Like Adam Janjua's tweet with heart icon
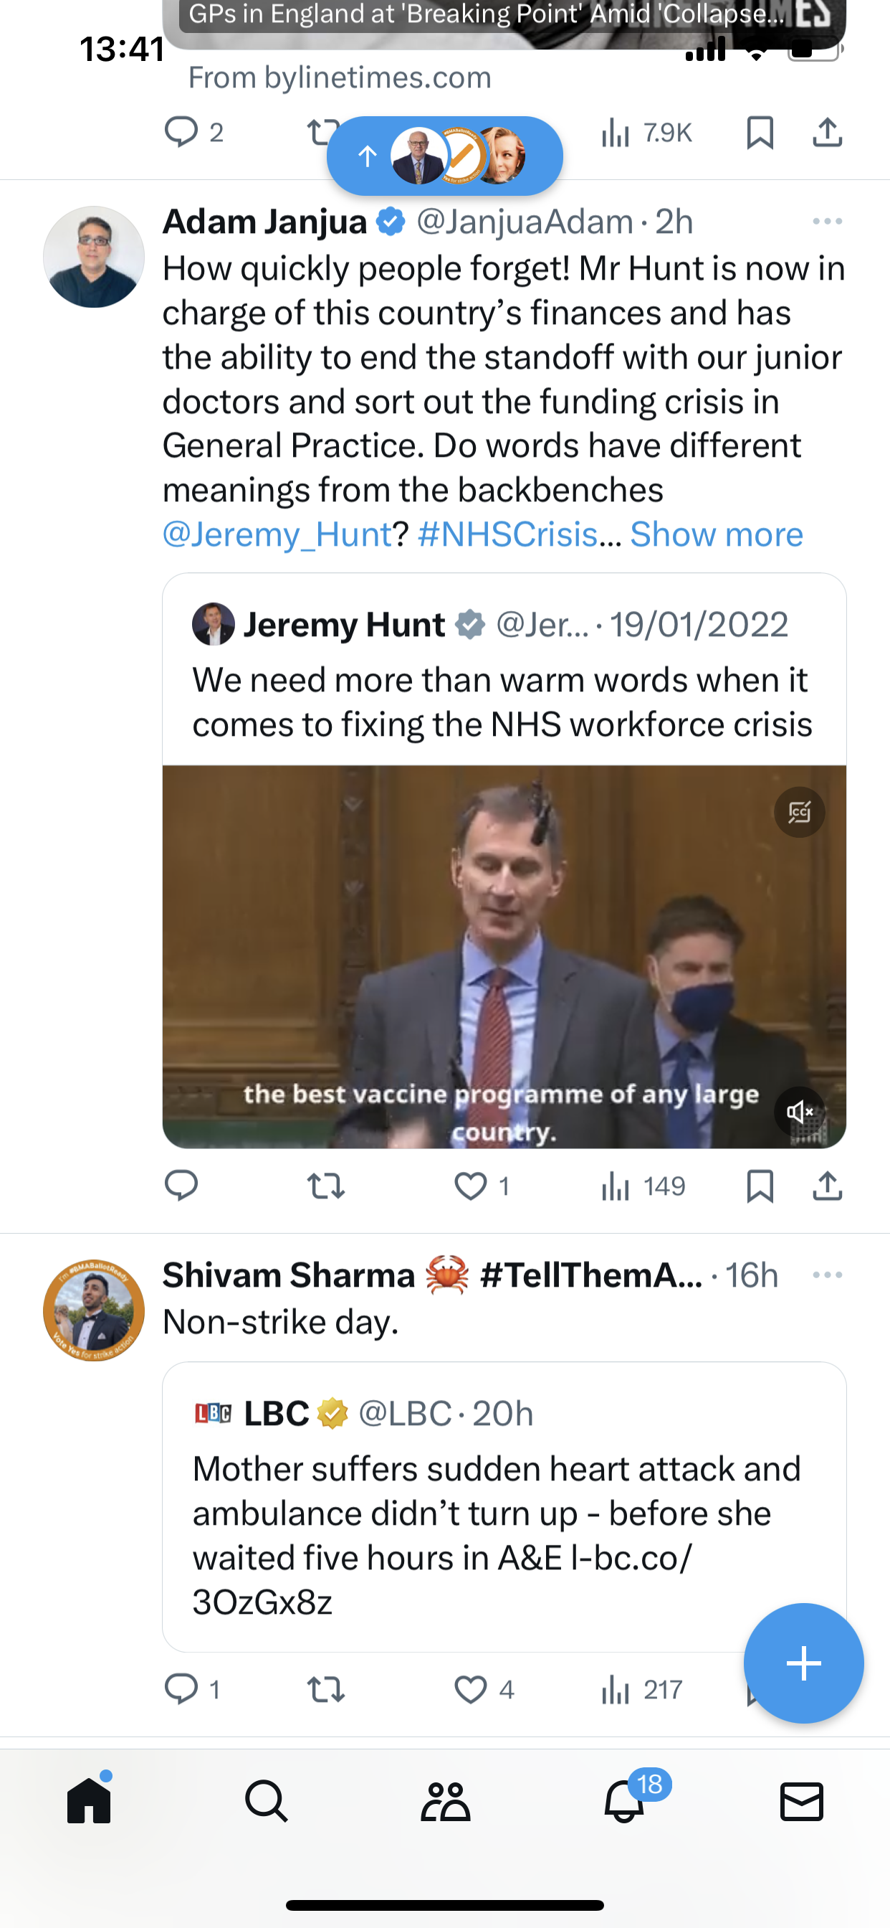890x1928 pixels. coord(470,1186)
